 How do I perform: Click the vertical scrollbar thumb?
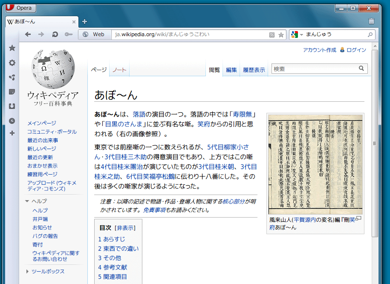[x=375, y=143]
